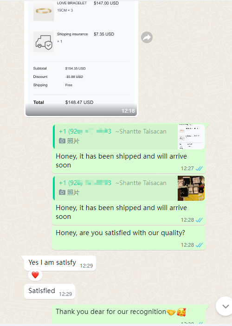
Task: Open the love bracelet product thumbnail
Action: [44, 11]
